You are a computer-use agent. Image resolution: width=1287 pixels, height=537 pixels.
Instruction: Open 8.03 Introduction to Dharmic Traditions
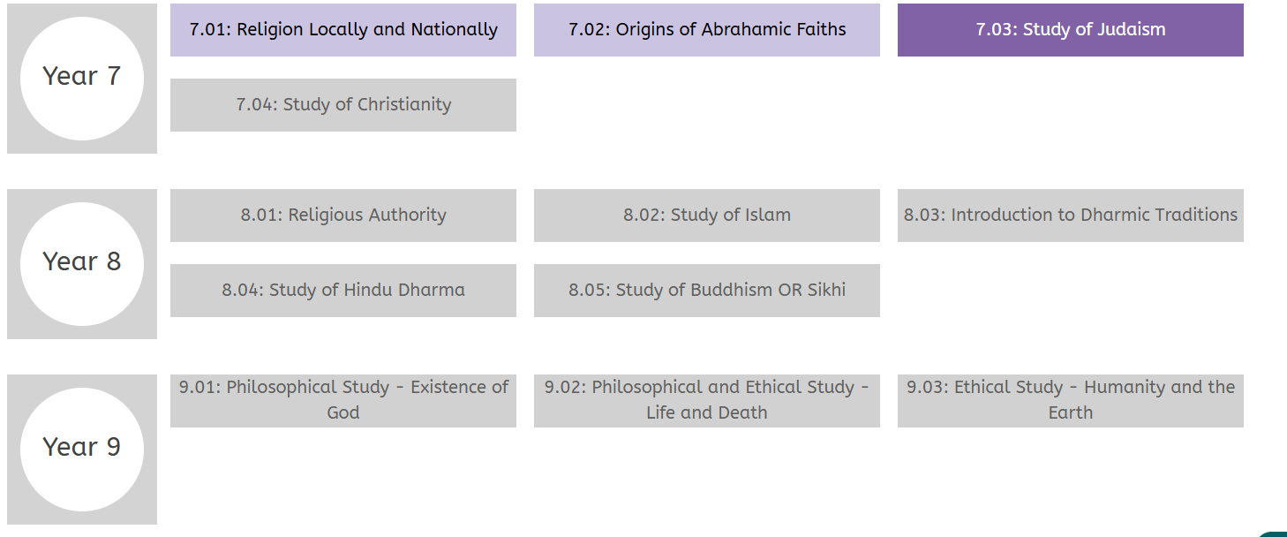pyautogui.click(x=1071, y=216)
